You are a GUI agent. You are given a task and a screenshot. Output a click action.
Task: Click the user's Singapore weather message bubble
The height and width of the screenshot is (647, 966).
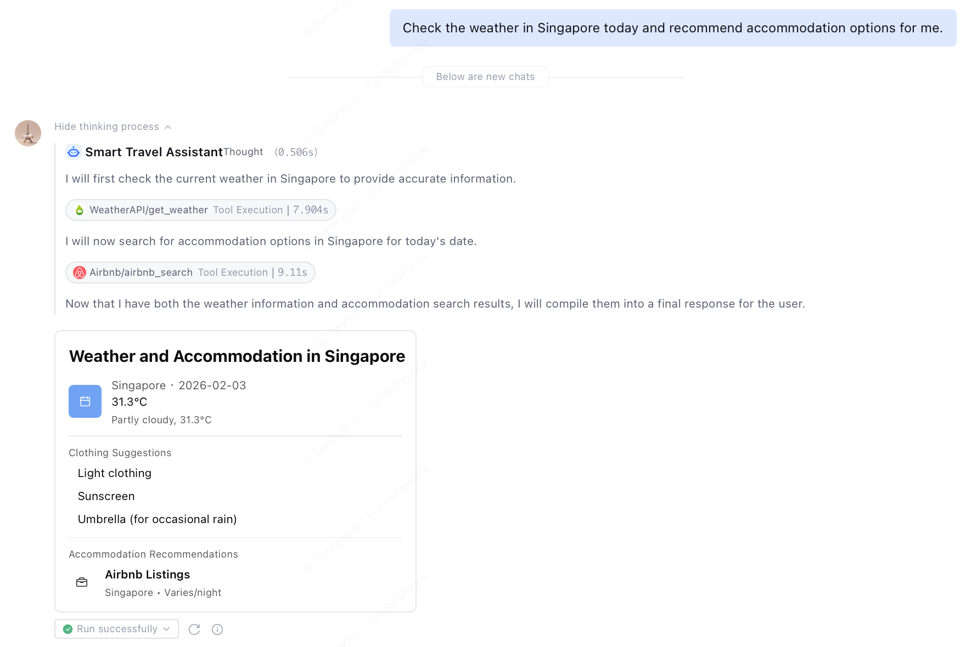tap(672, 28)
